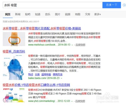Open 吸管杯_百度百科 result link
Image resolution: width=126 pixels, height=106 pixels.
pos(14,51)
